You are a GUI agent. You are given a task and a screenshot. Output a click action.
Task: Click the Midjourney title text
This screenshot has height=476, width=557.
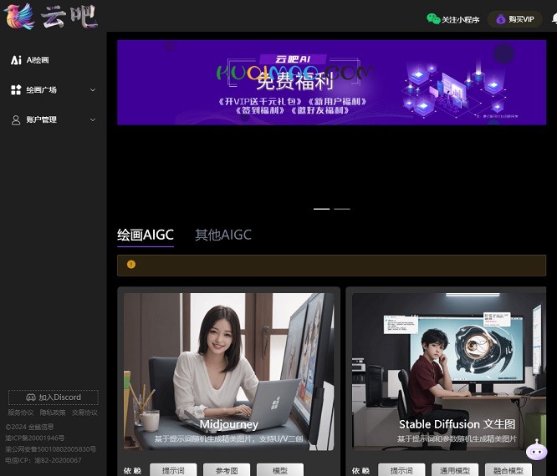click(229, 424)
